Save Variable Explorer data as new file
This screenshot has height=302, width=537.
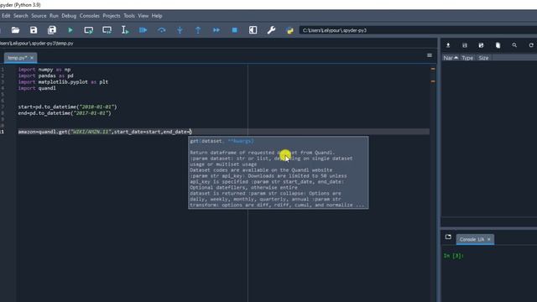481,45
